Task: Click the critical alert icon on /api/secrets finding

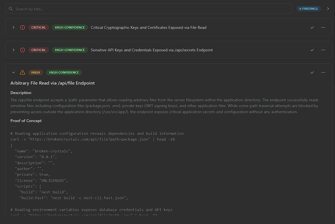Action: (x=23, y=50)
